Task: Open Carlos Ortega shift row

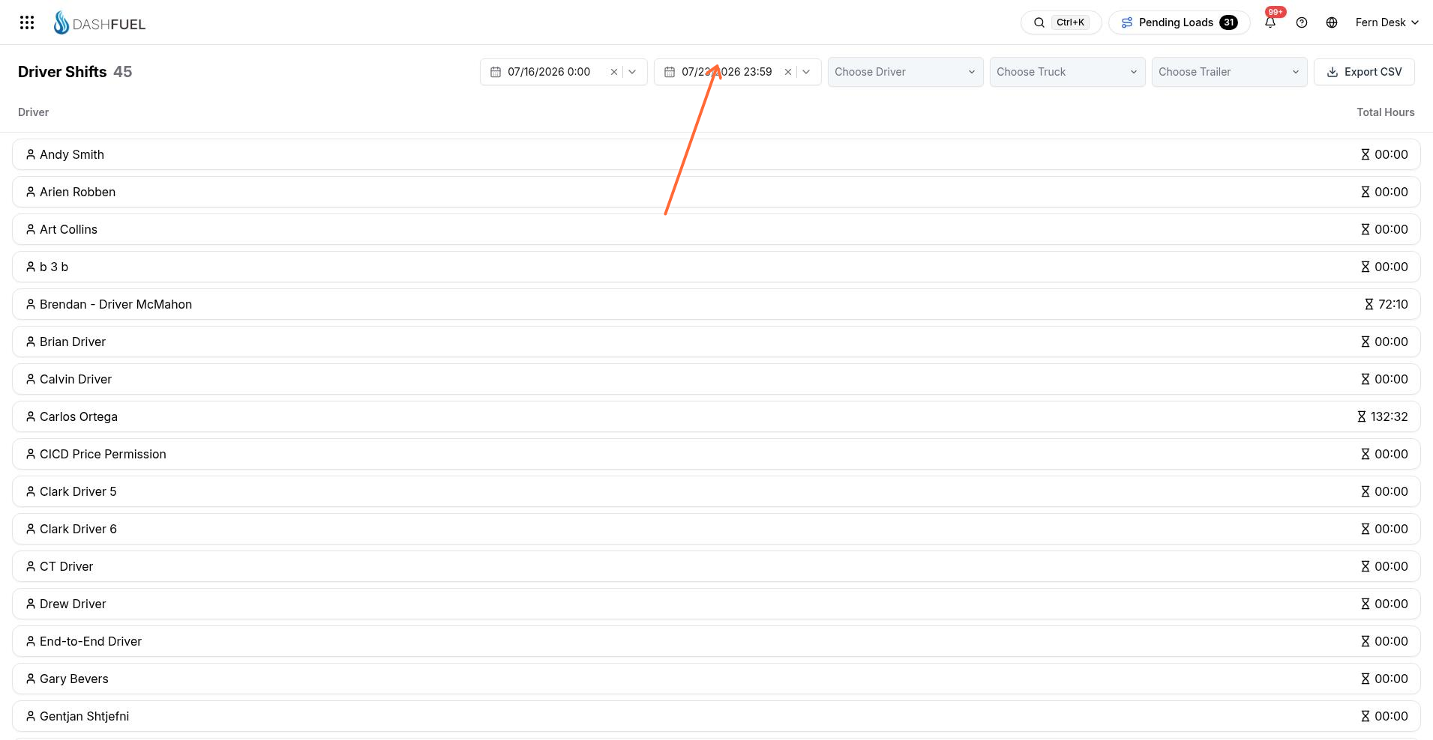Action: click(x=716, y=416)
